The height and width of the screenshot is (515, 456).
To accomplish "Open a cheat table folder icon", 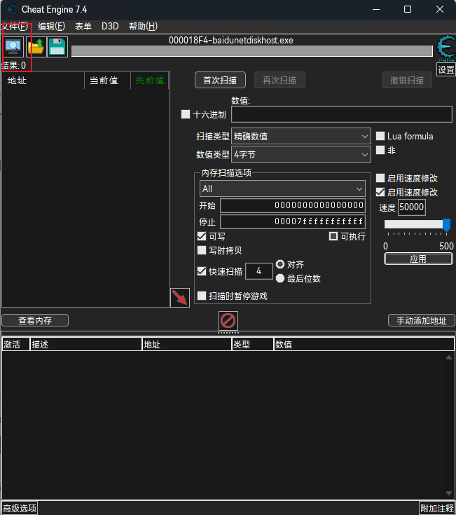I will point(36,47).
